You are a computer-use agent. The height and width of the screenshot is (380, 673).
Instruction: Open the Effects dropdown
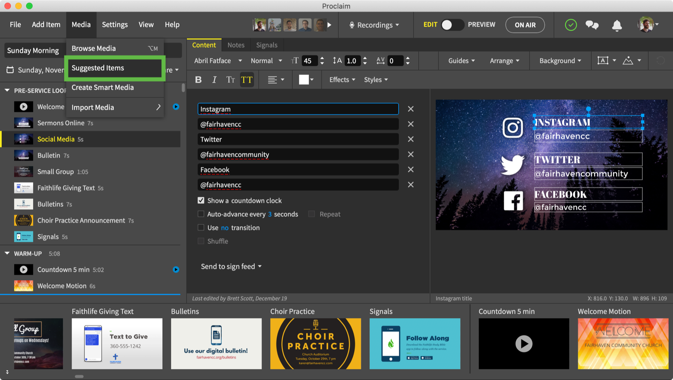point(342,80)
